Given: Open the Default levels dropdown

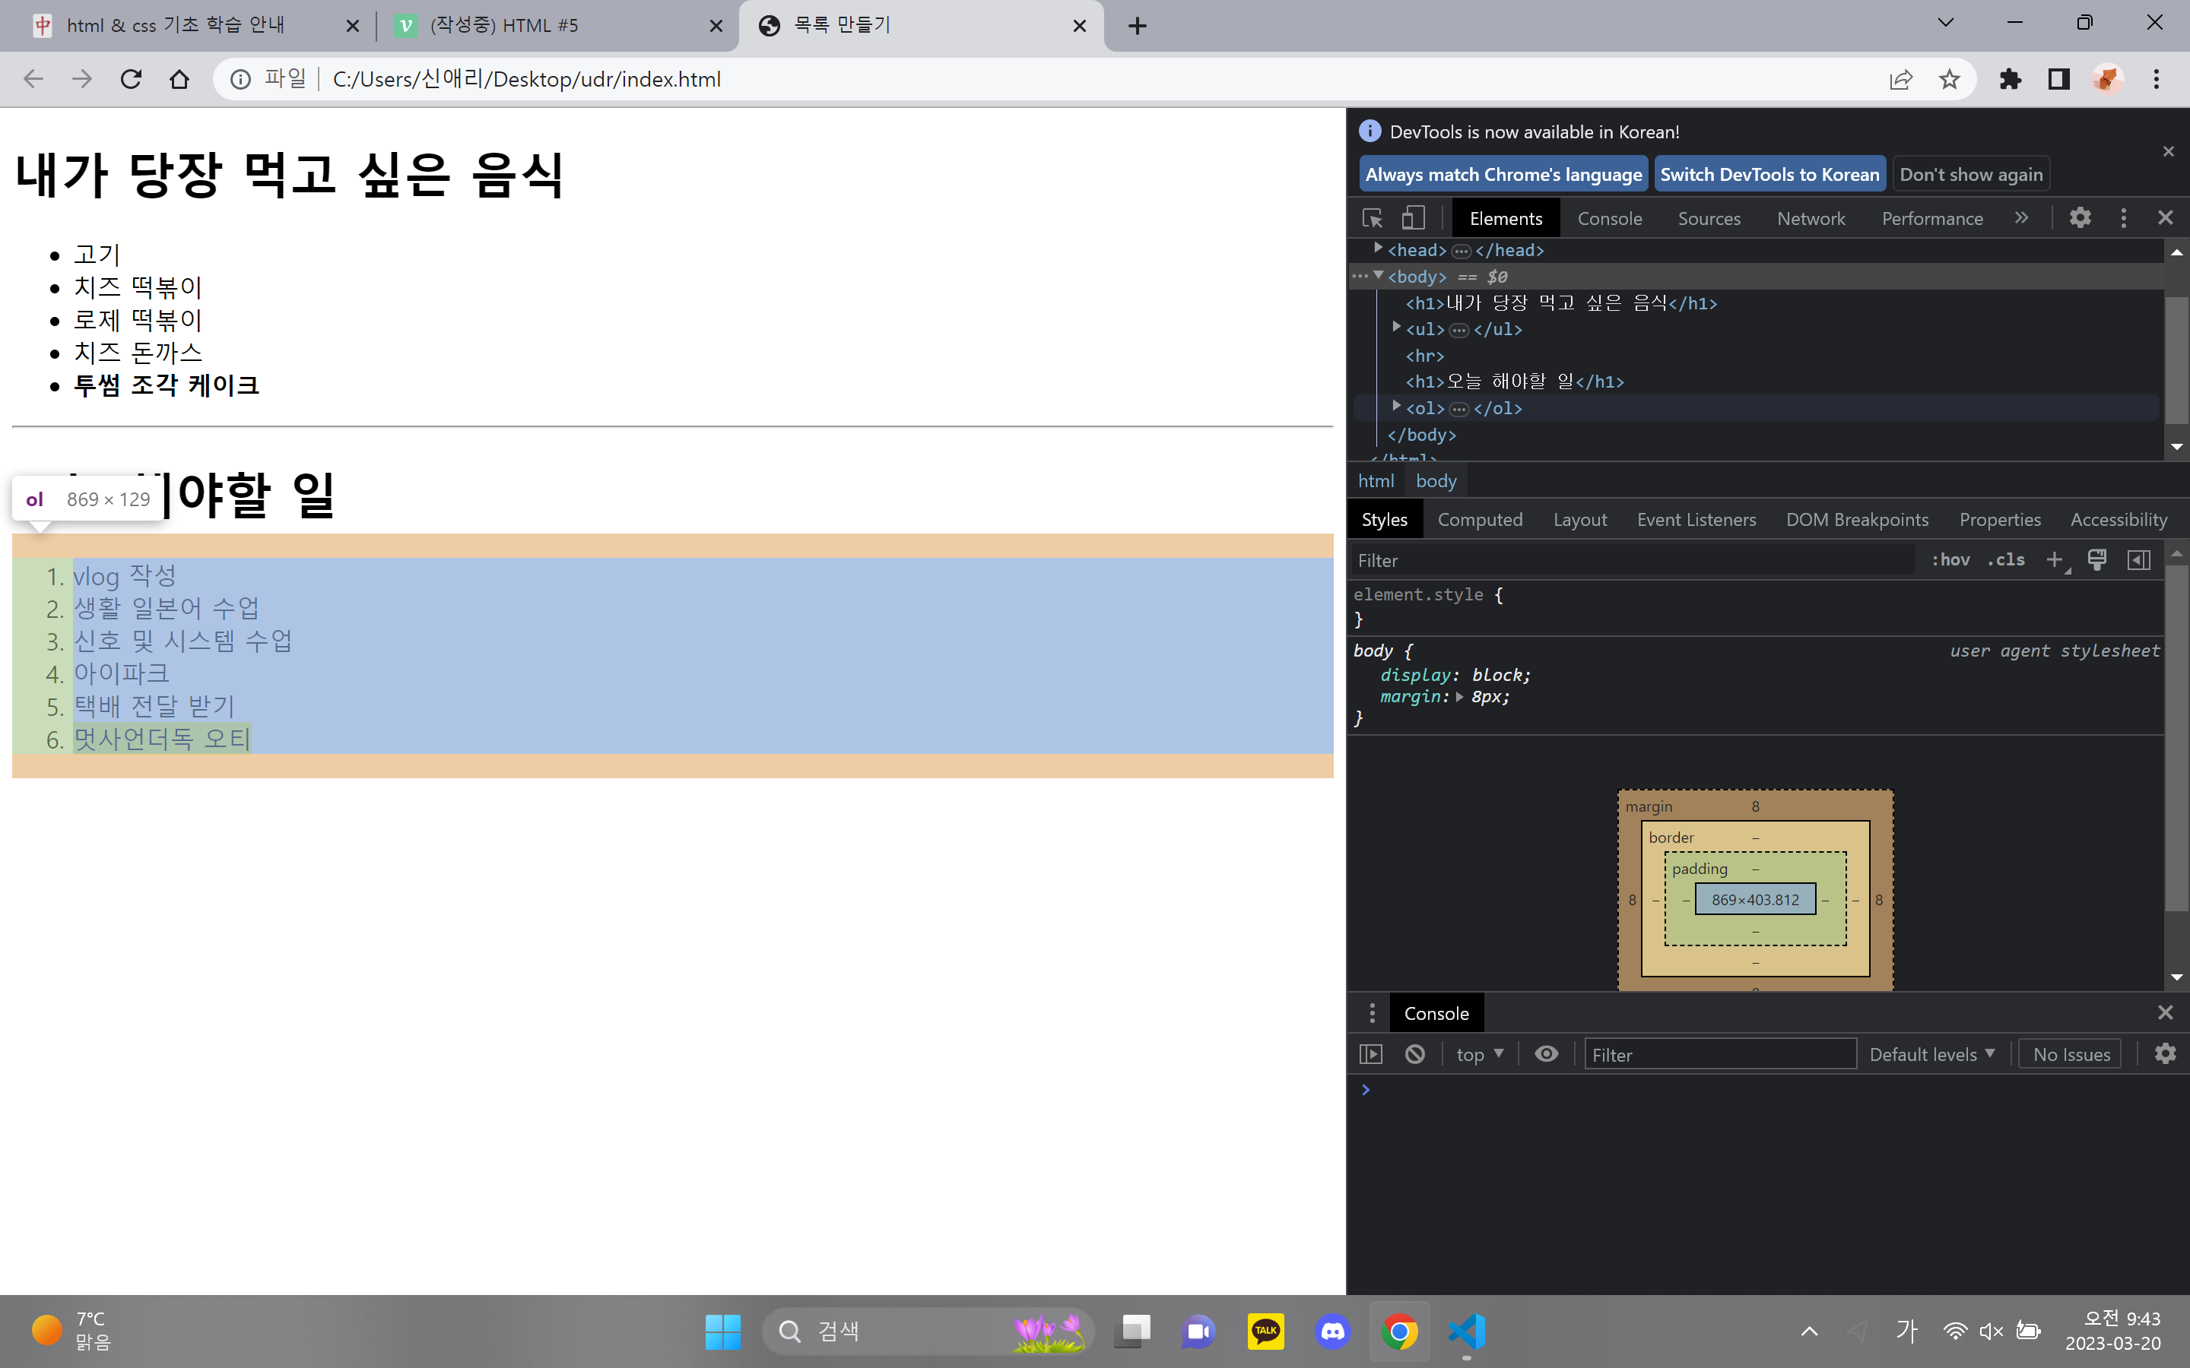Looking at the screenshot, I should 1931,1054.
